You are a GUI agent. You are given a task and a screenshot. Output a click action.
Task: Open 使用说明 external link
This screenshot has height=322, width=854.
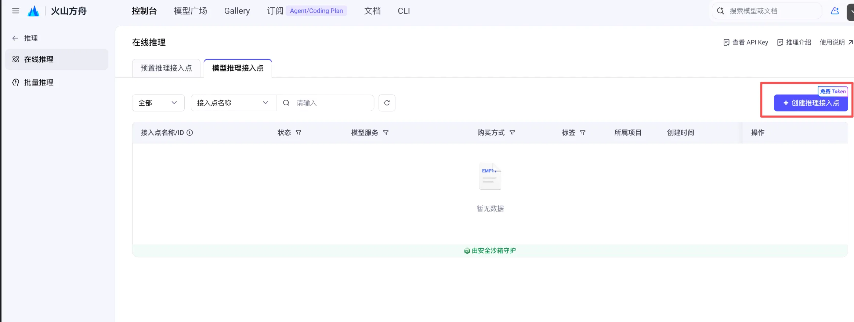coord(836,43)
